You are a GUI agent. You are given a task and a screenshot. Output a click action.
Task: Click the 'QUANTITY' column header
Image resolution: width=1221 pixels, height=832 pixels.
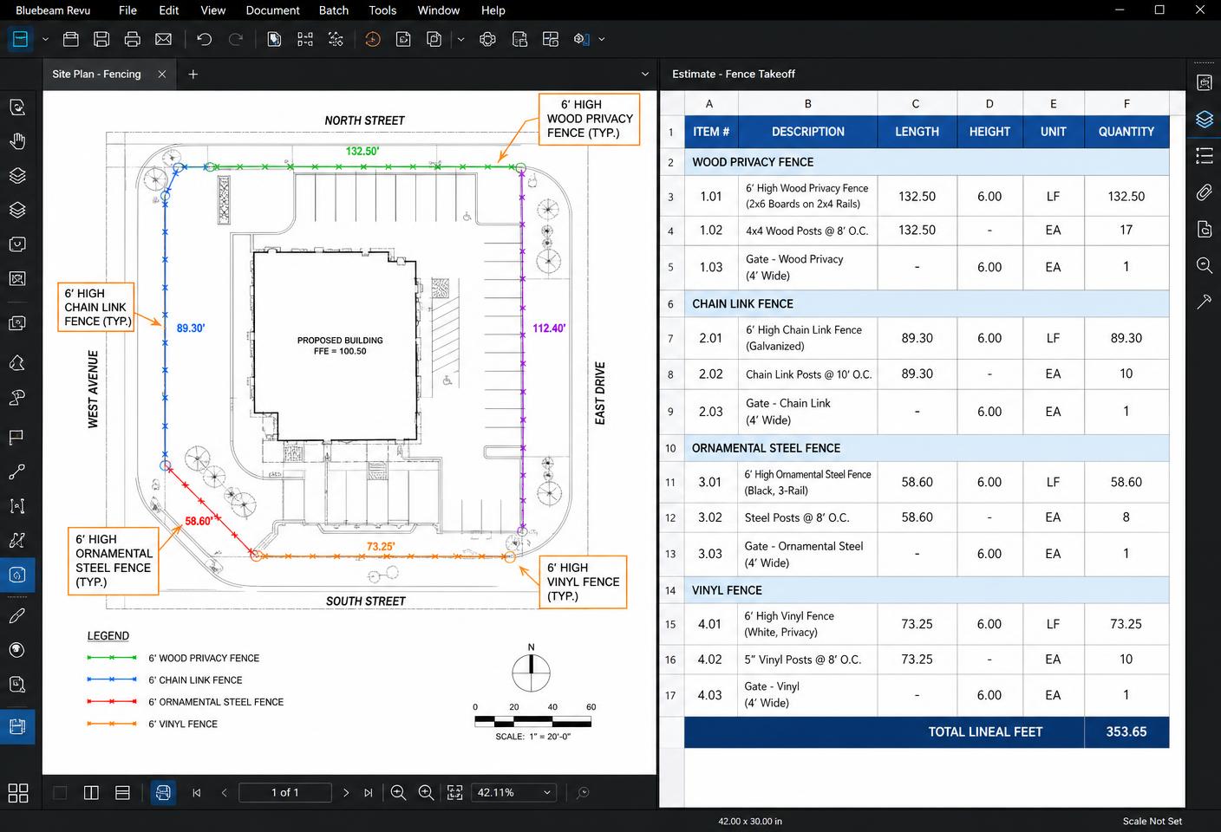[1126, 132]
